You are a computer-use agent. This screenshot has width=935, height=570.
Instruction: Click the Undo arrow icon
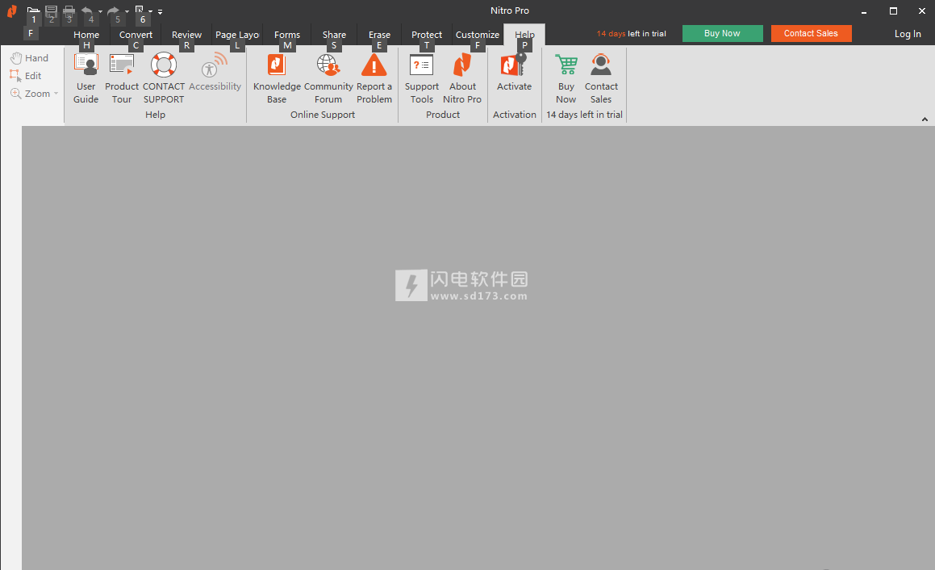point(87,10)
